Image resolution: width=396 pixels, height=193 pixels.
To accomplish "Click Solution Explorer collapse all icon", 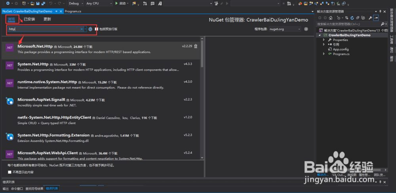I will pyautogui.click(x=358, y=18).
